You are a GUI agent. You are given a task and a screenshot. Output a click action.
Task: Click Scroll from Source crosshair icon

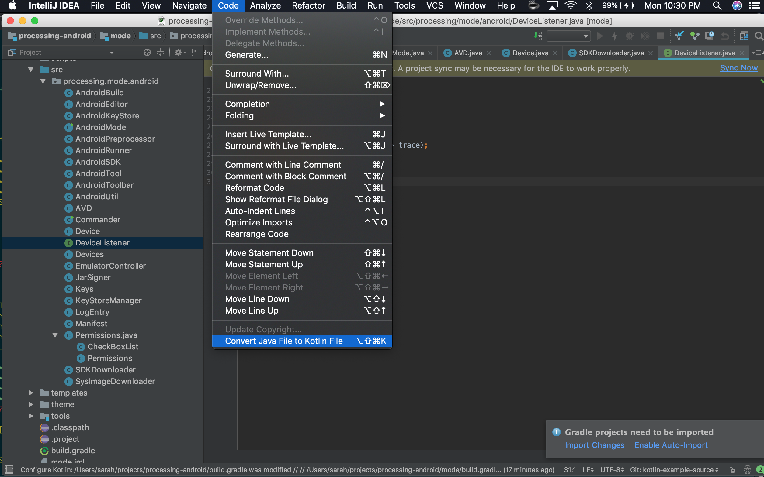point(147,52)
